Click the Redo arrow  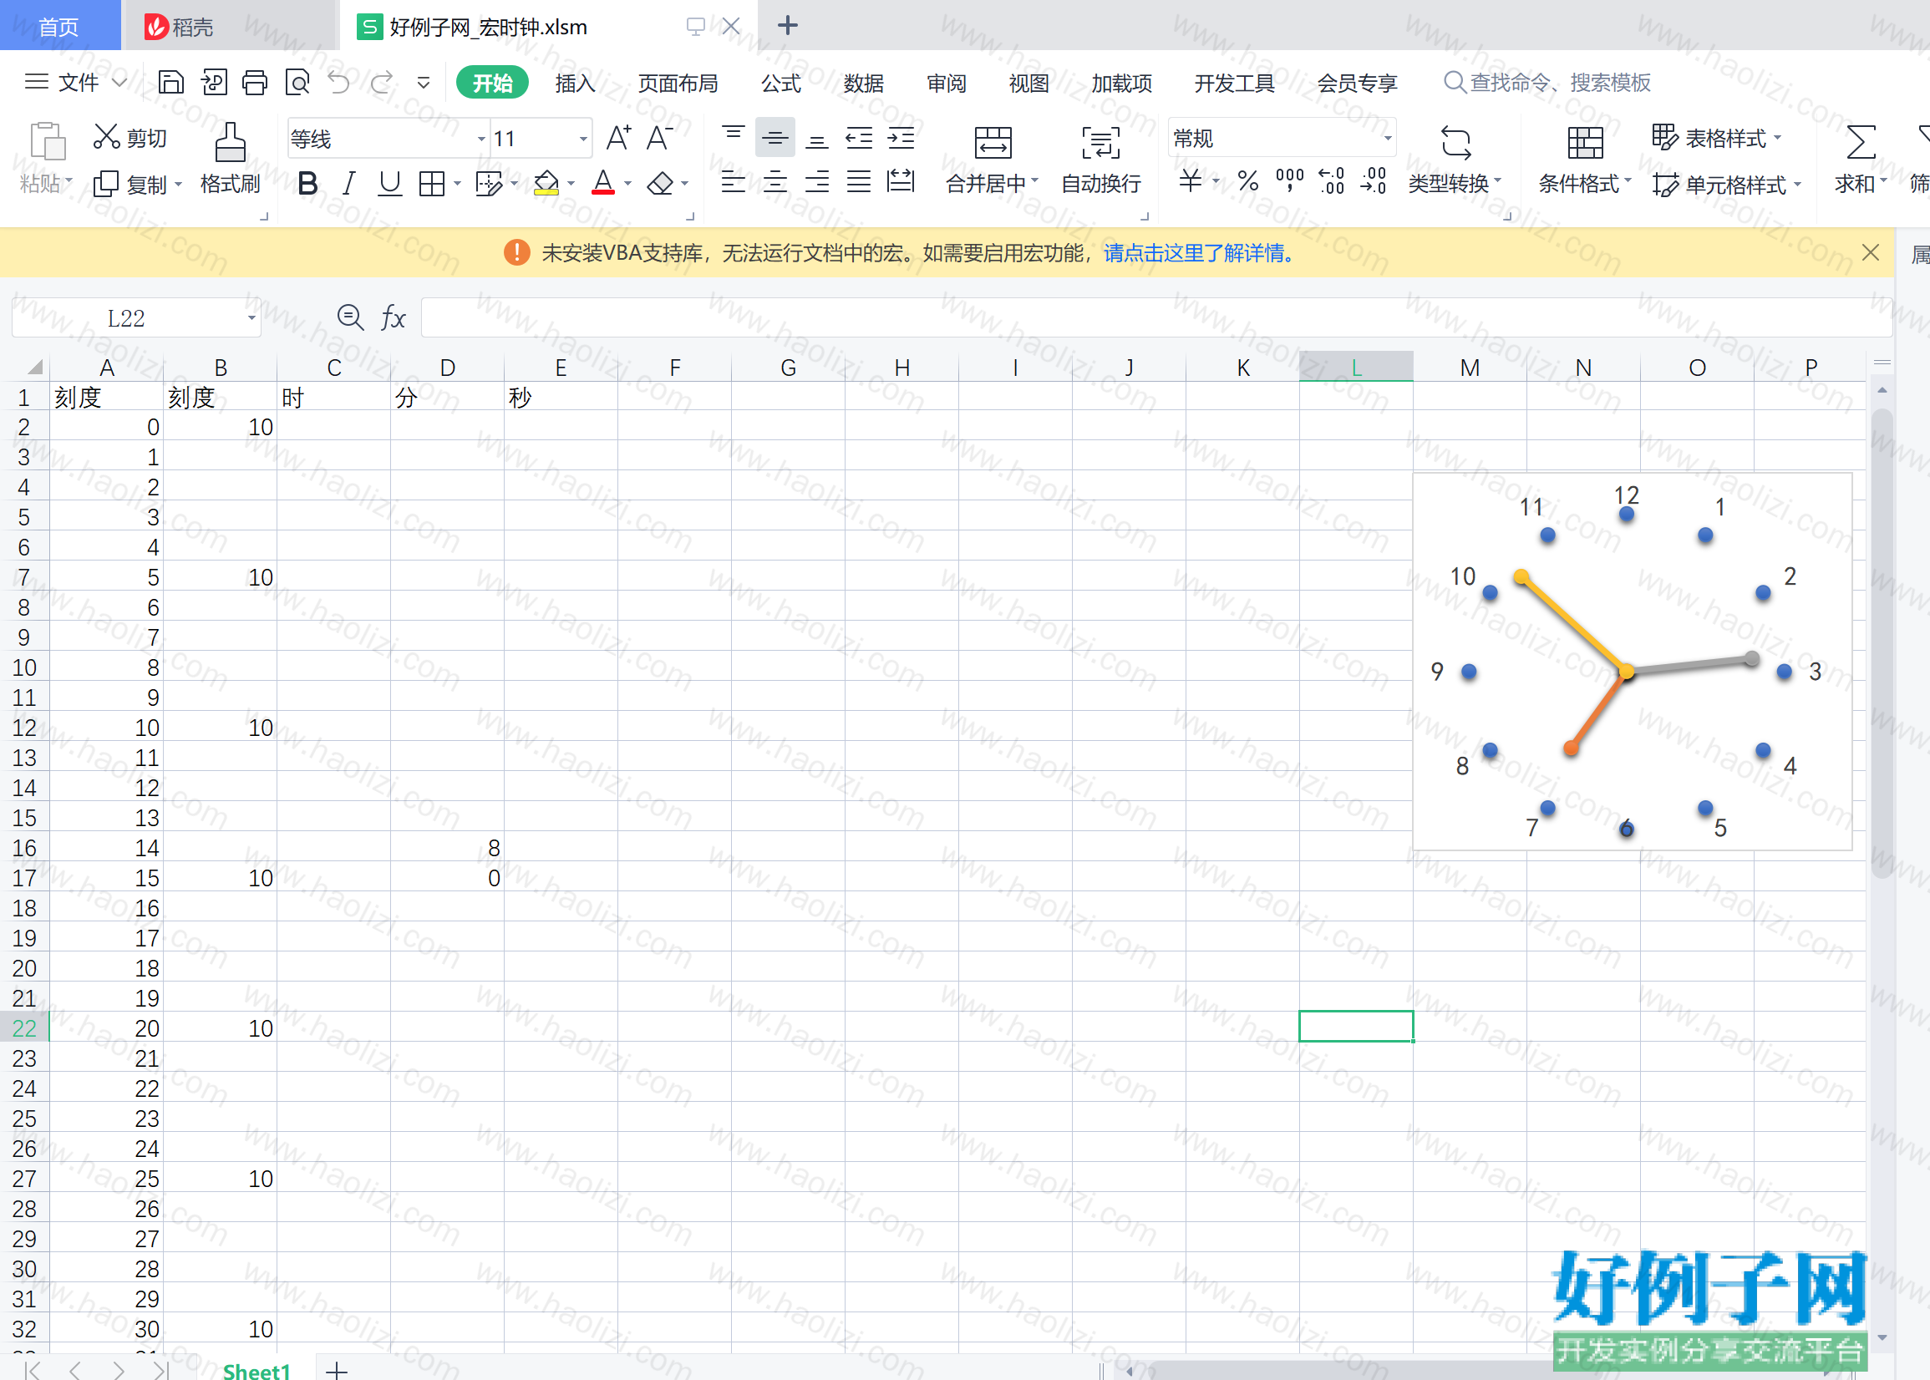(x=382, y=83)
